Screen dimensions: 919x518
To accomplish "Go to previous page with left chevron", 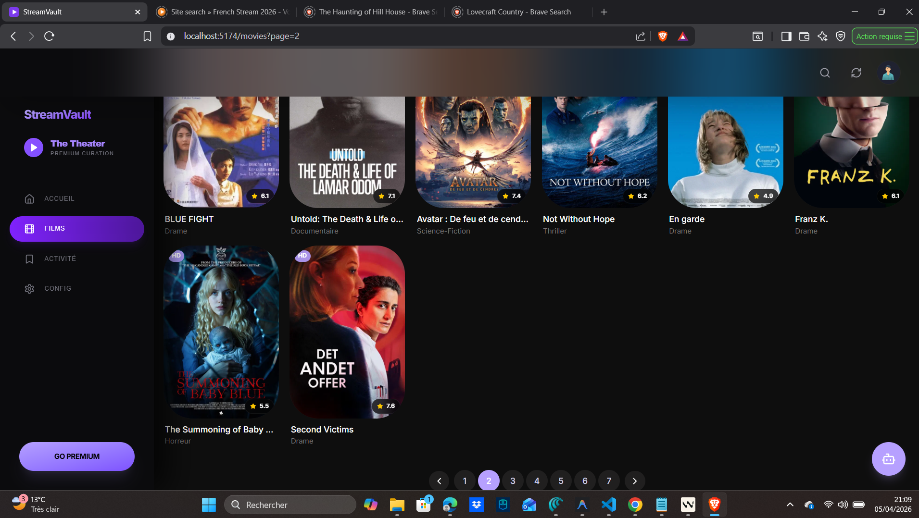I will [x=439, y=481].
